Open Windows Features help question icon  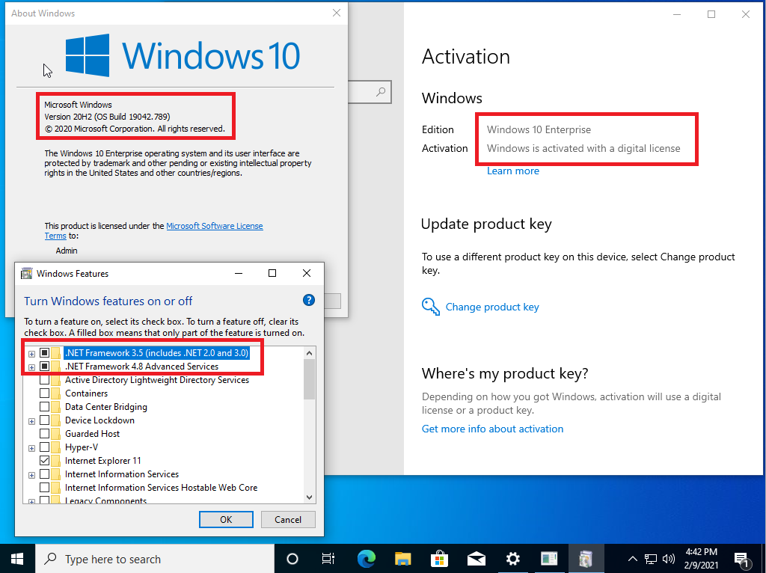pyautogui.click(x=309, y=300)
